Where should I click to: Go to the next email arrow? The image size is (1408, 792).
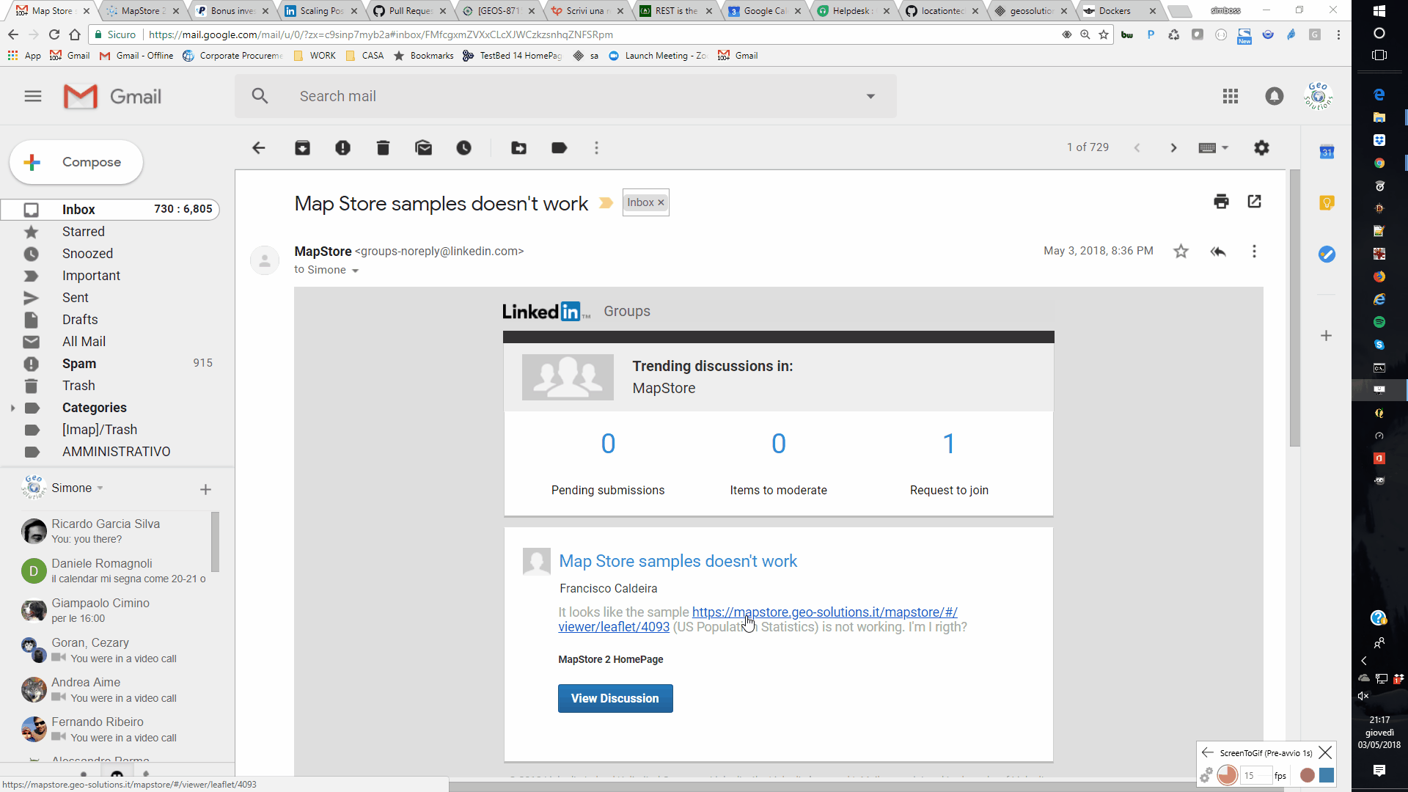click(1173, 148)
